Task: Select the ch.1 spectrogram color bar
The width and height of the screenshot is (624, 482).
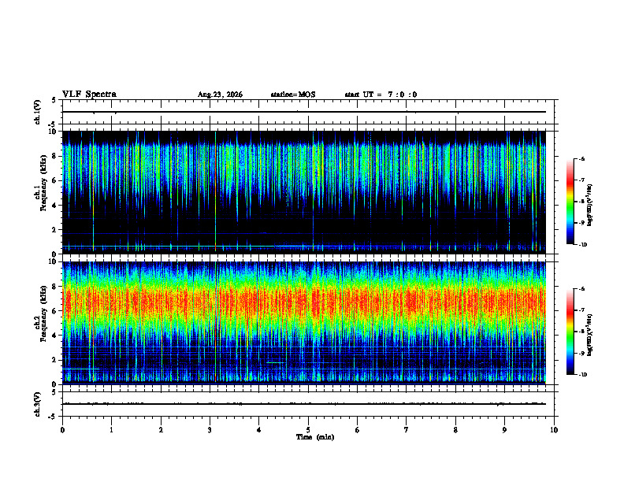Action: (x=570, y=202)
